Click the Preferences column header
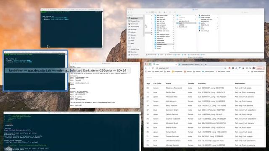Image resolution: width=269 pixels, height=151 pixels. point(240,83)
